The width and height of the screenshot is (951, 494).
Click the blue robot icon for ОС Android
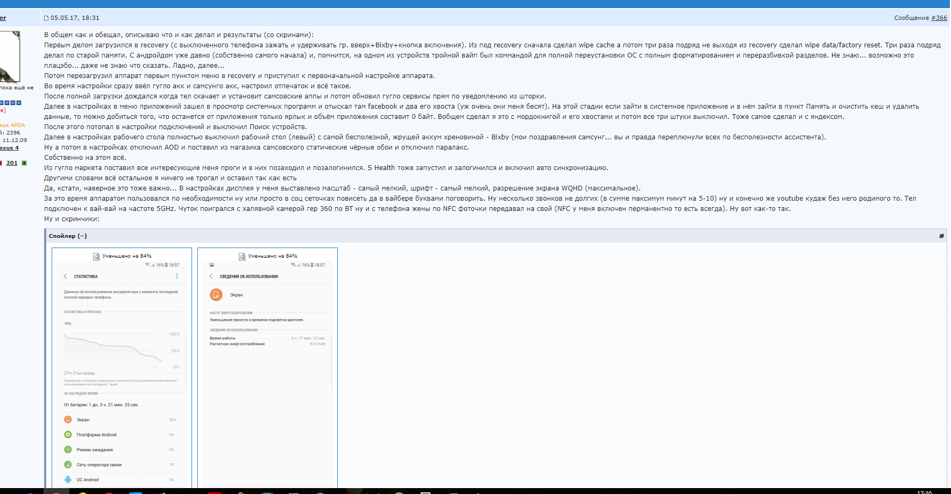click(x=68, y=480)
